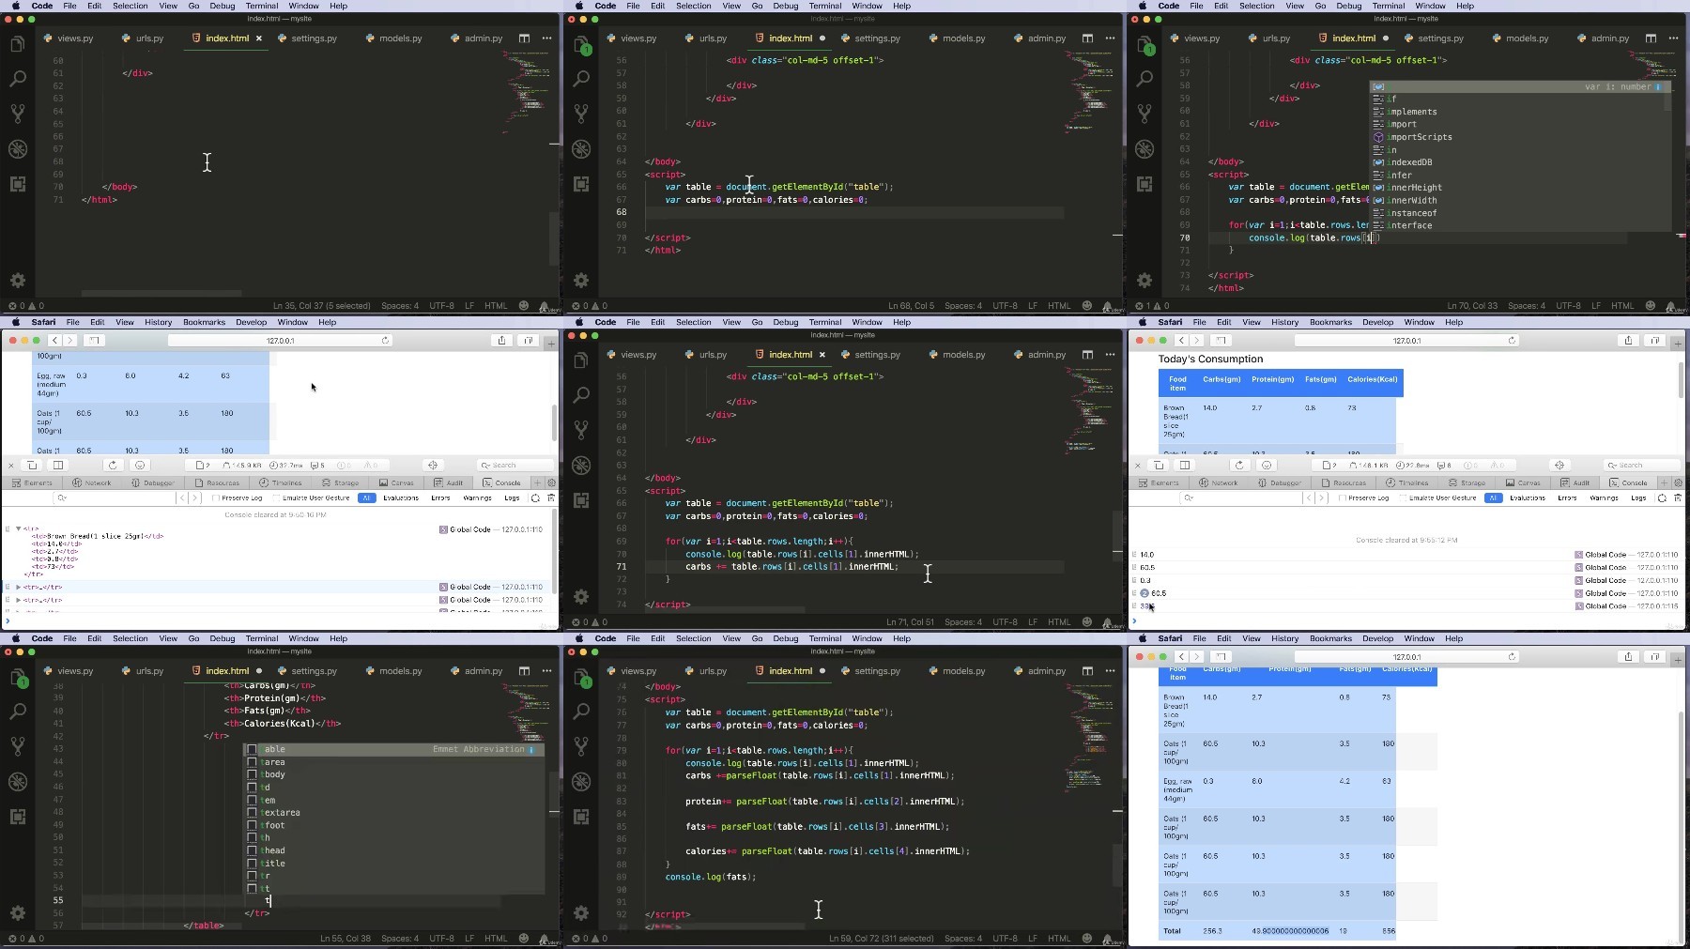Viewport: 1690px width, 949px height.
Task: Enable Emulate User Gesture in Today's Consumption inspector
Action: pyautogui.click(x=1438, y=497)
